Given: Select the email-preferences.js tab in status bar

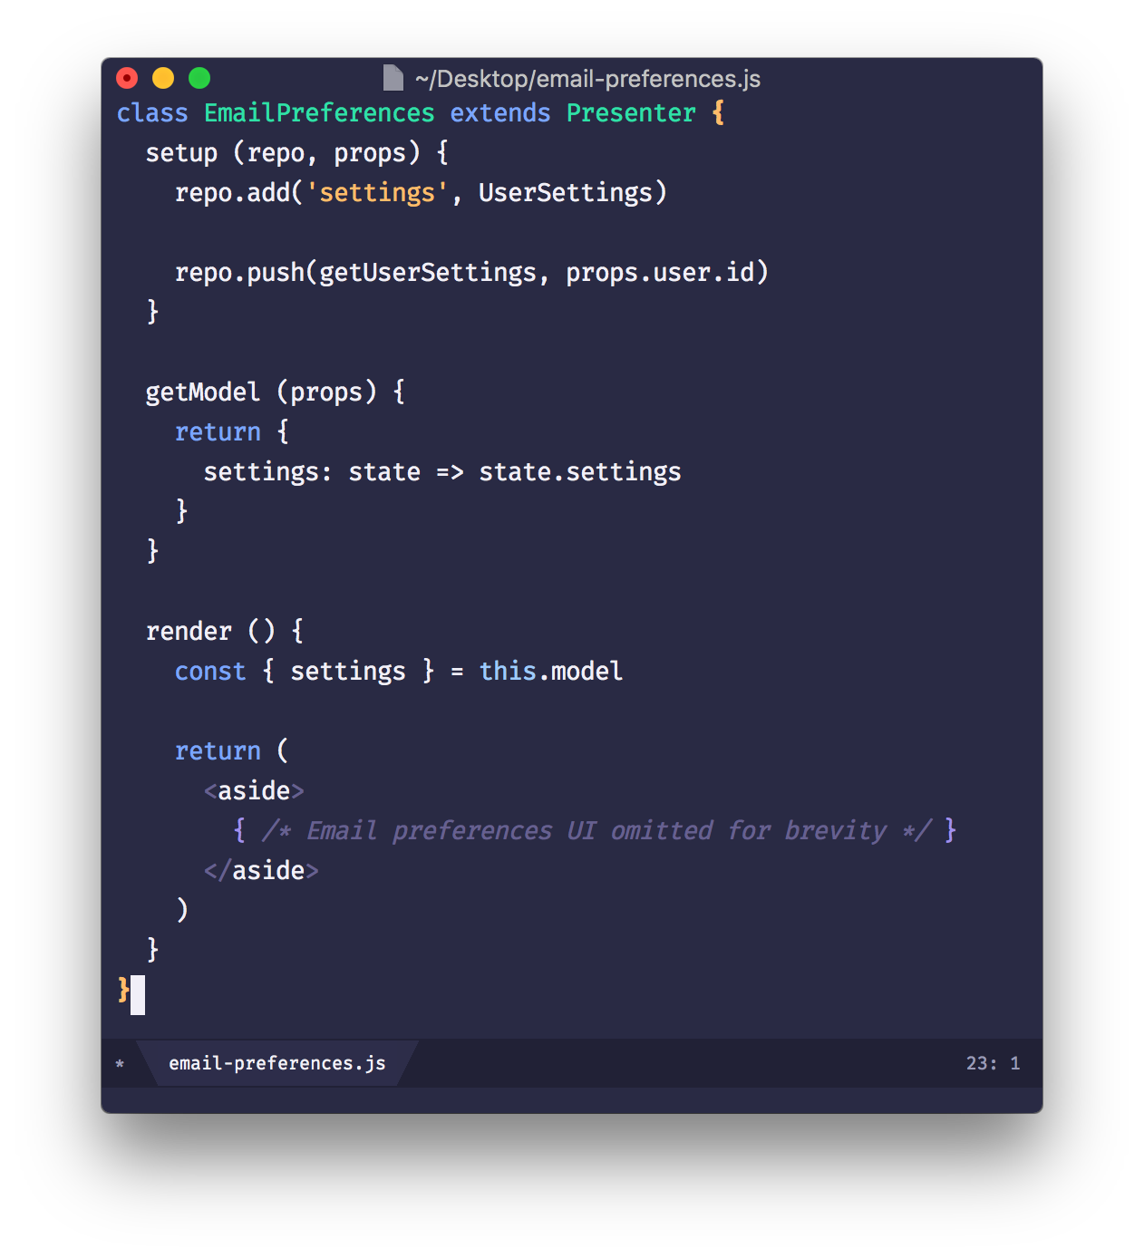Looking at the screenshot, I should [x=277, y=1063].
